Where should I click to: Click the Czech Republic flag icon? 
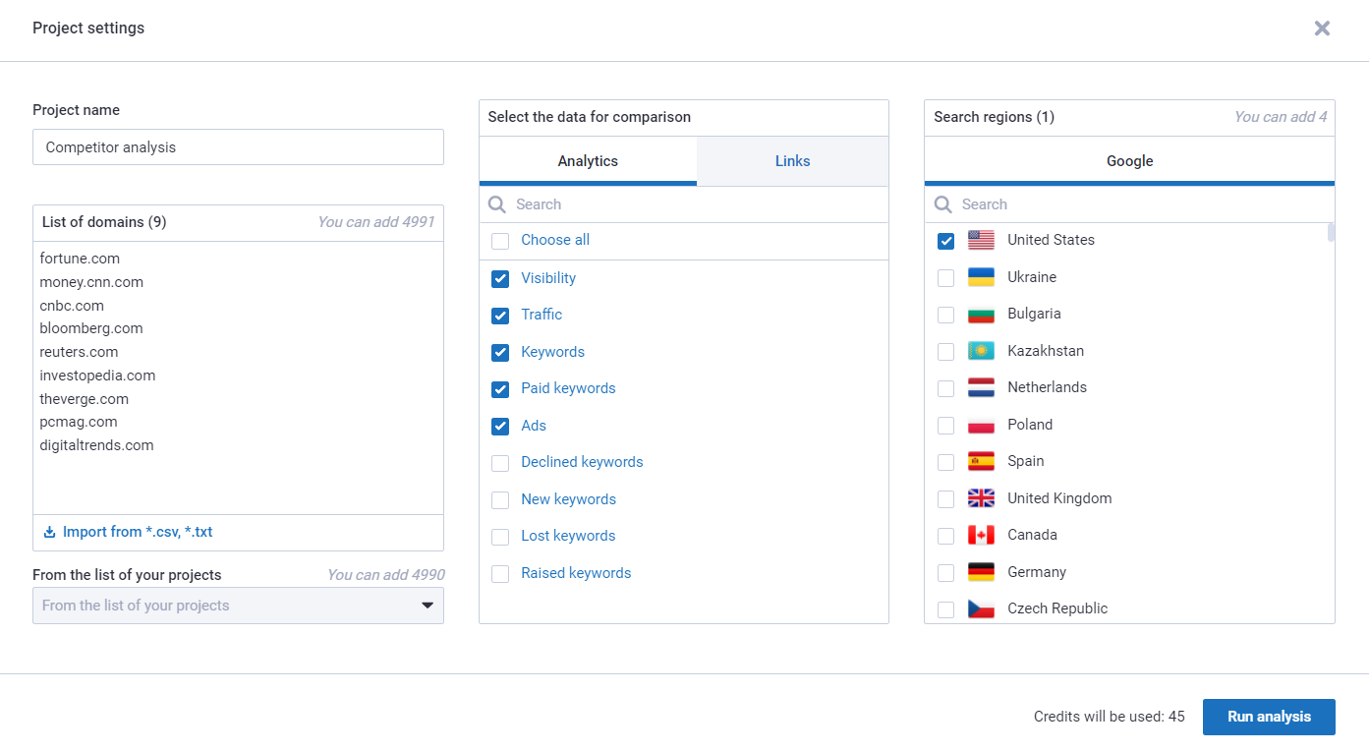tap(981, 608)
